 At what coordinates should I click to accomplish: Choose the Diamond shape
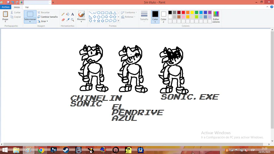(x=95, y=17)
